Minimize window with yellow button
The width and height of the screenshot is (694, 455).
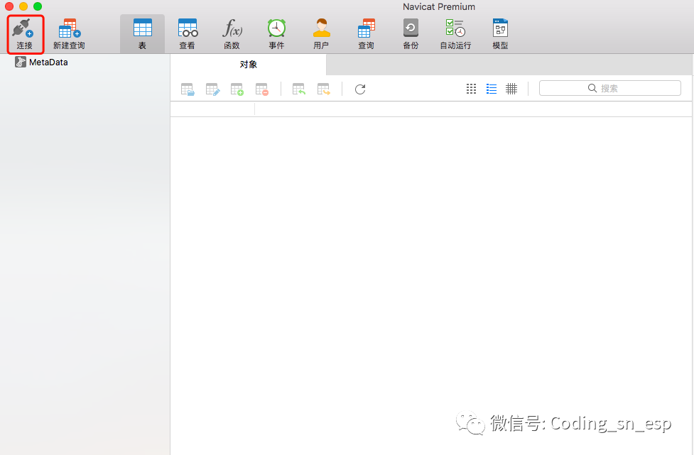click(x=23, y=6)
